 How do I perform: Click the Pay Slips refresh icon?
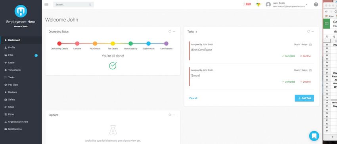tap(170, 115)
